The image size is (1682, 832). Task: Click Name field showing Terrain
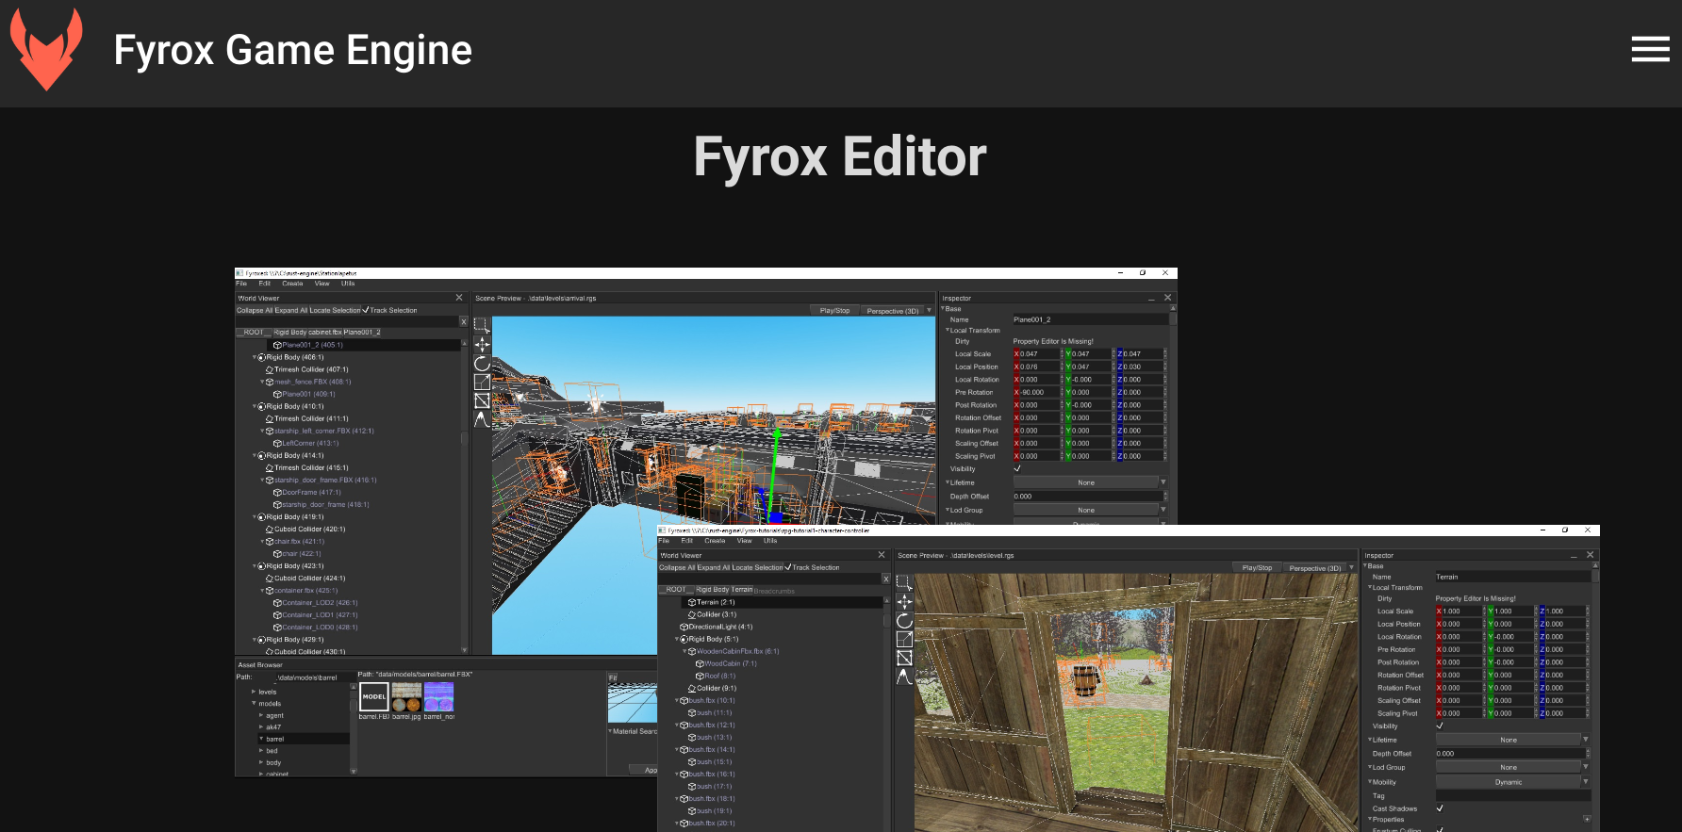click(1512, 577)
